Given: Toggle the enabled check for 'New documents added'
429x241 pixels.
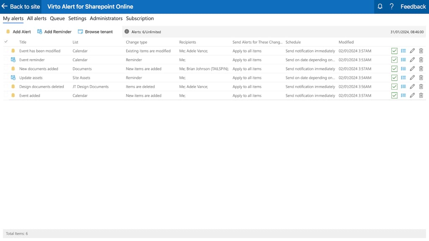Looking at the screenshot, I should (x=394, y=69).
